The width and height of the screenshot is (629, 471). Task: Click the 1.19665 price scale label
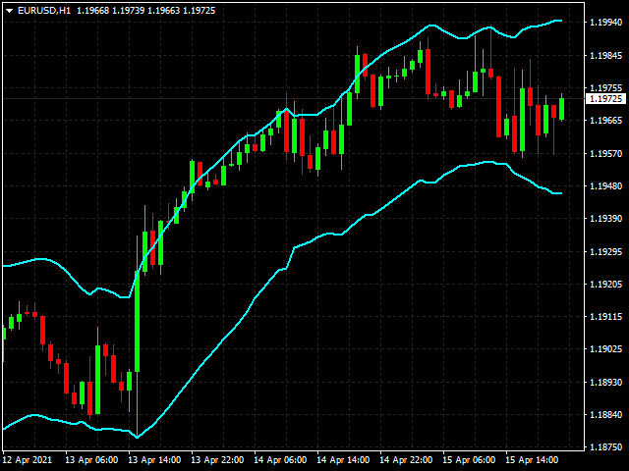click(x=605, y=121)
